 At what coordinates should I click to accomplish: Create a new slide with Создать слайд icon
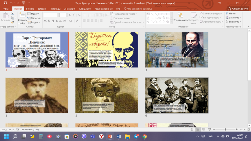(x=22, y=15)
